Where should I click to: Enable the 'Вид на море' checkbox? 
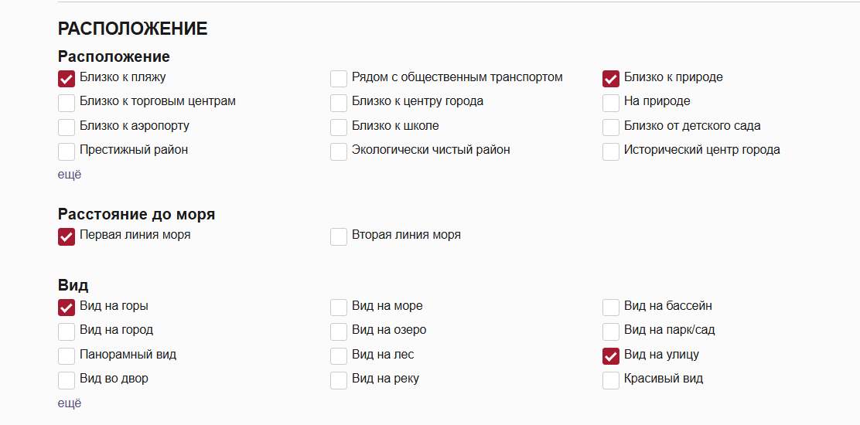339,308
